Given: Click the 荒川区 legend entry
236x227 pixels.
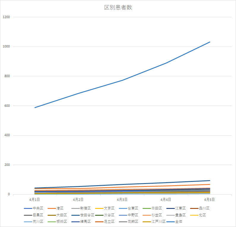Looking at the screenshot, I should (x=34, y=222).
